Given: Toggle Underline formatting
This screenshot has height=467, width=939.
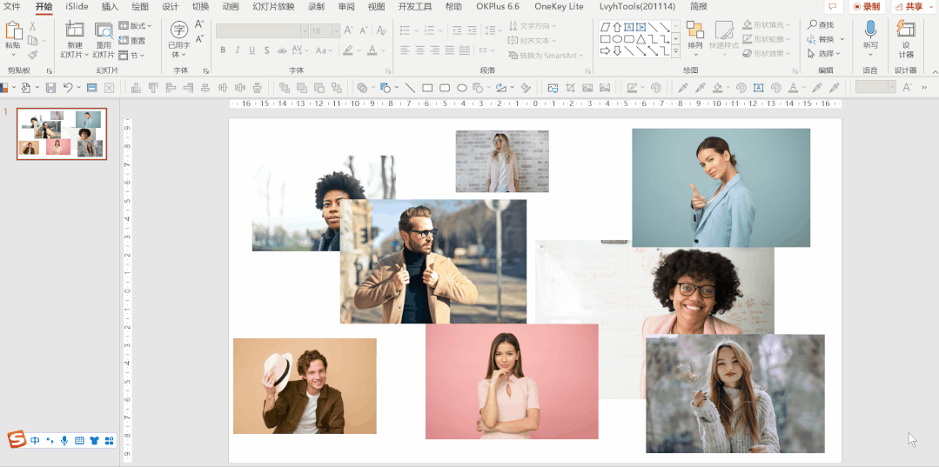Looking at the screenshot, I should (253, 50).
